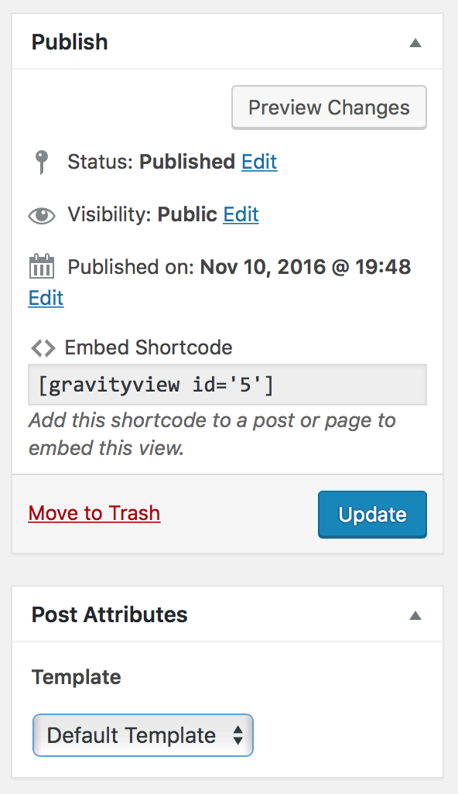
Task: Click the calendar icon beside Published on
Action: pos(41,266)
